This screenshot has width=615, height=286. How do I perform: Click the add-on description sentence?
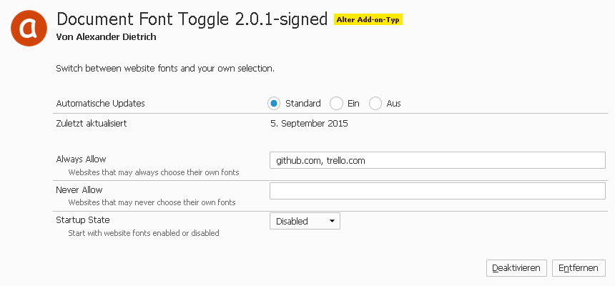(165, 69)
